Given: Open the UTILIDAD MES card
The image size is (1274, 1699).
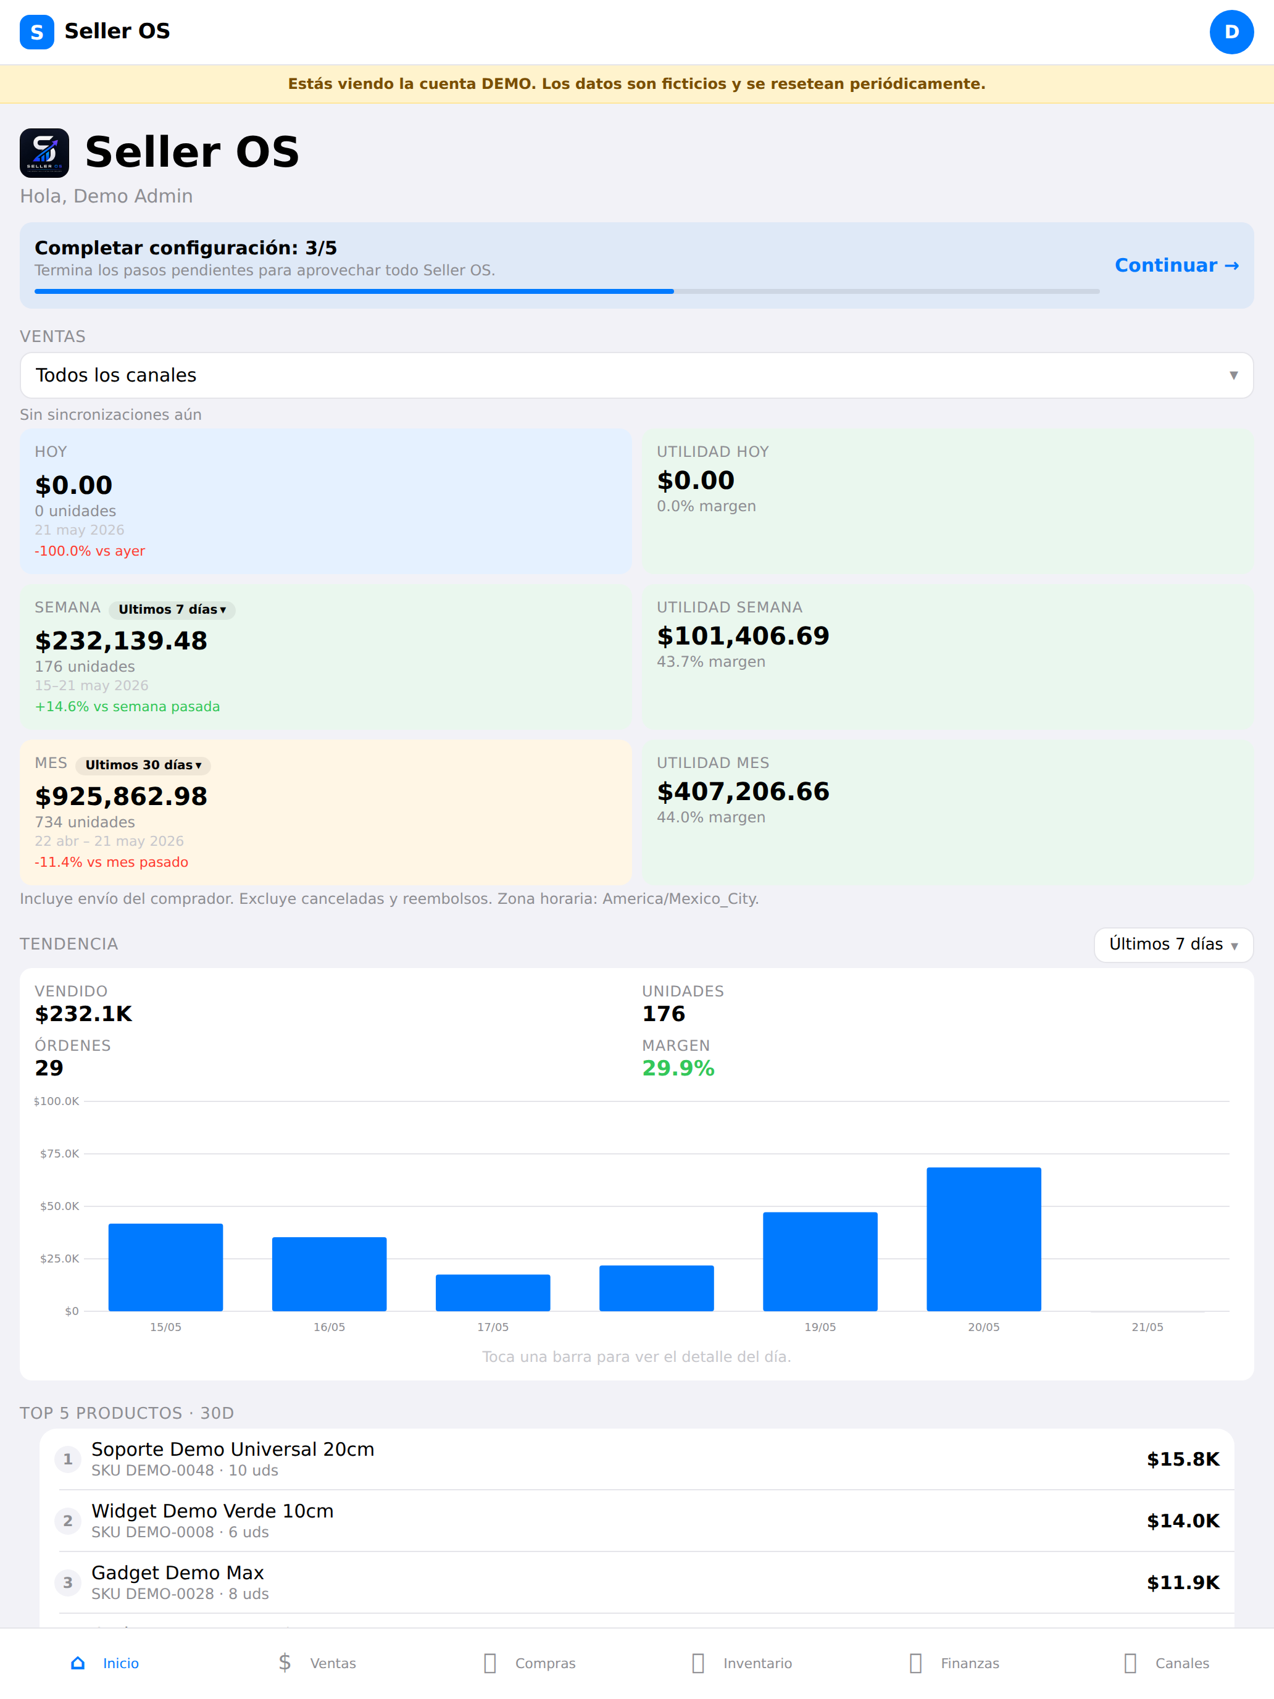Looking at the screenshot, I should click(947, 812).
